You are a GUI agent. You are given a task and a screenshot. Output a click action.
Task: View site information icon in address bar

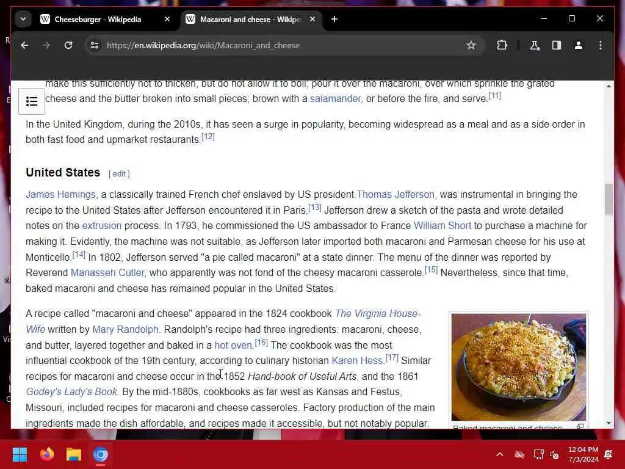click(95, 45)
